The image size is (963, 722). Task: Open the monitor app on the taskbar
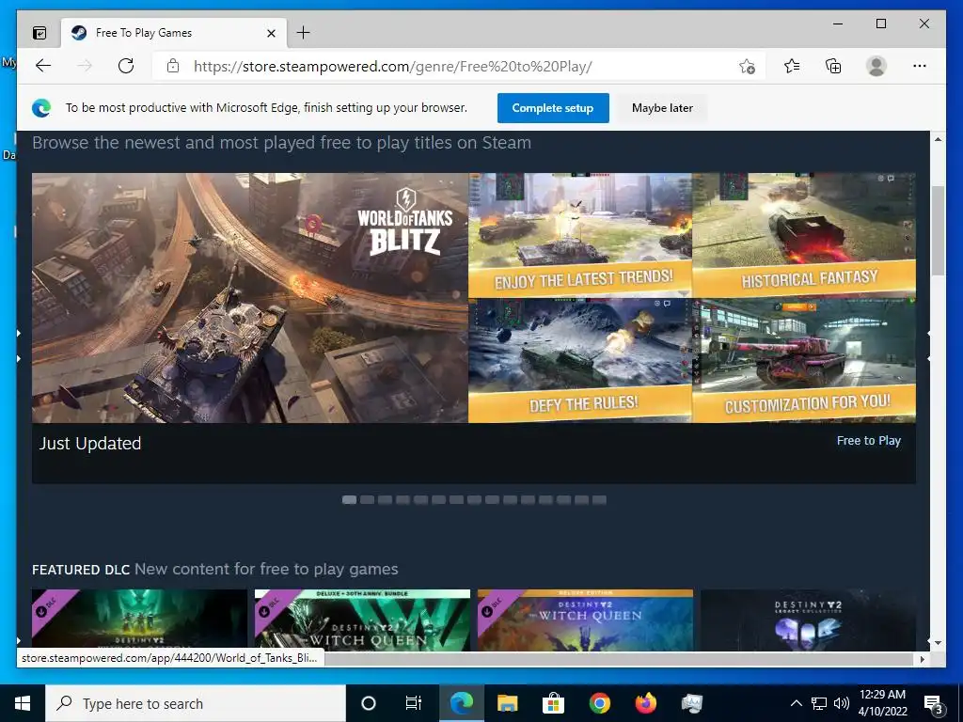tap(691, 703)
